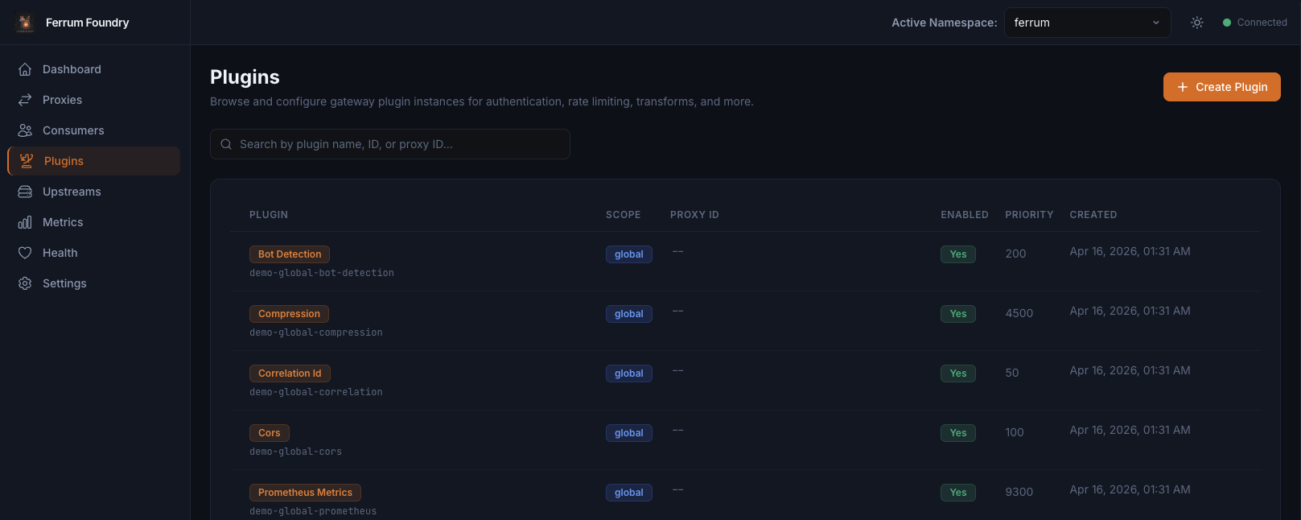Screen dimensions: 1301x520
Task: Click priority value 200
Action: [1015, 254]
